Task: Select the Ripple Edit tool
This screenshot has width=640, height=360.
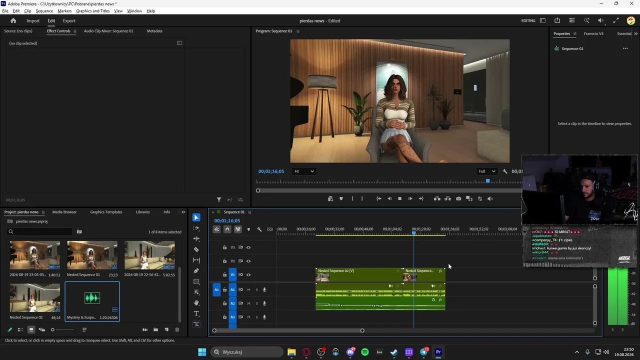Action: tap(196, 239)
